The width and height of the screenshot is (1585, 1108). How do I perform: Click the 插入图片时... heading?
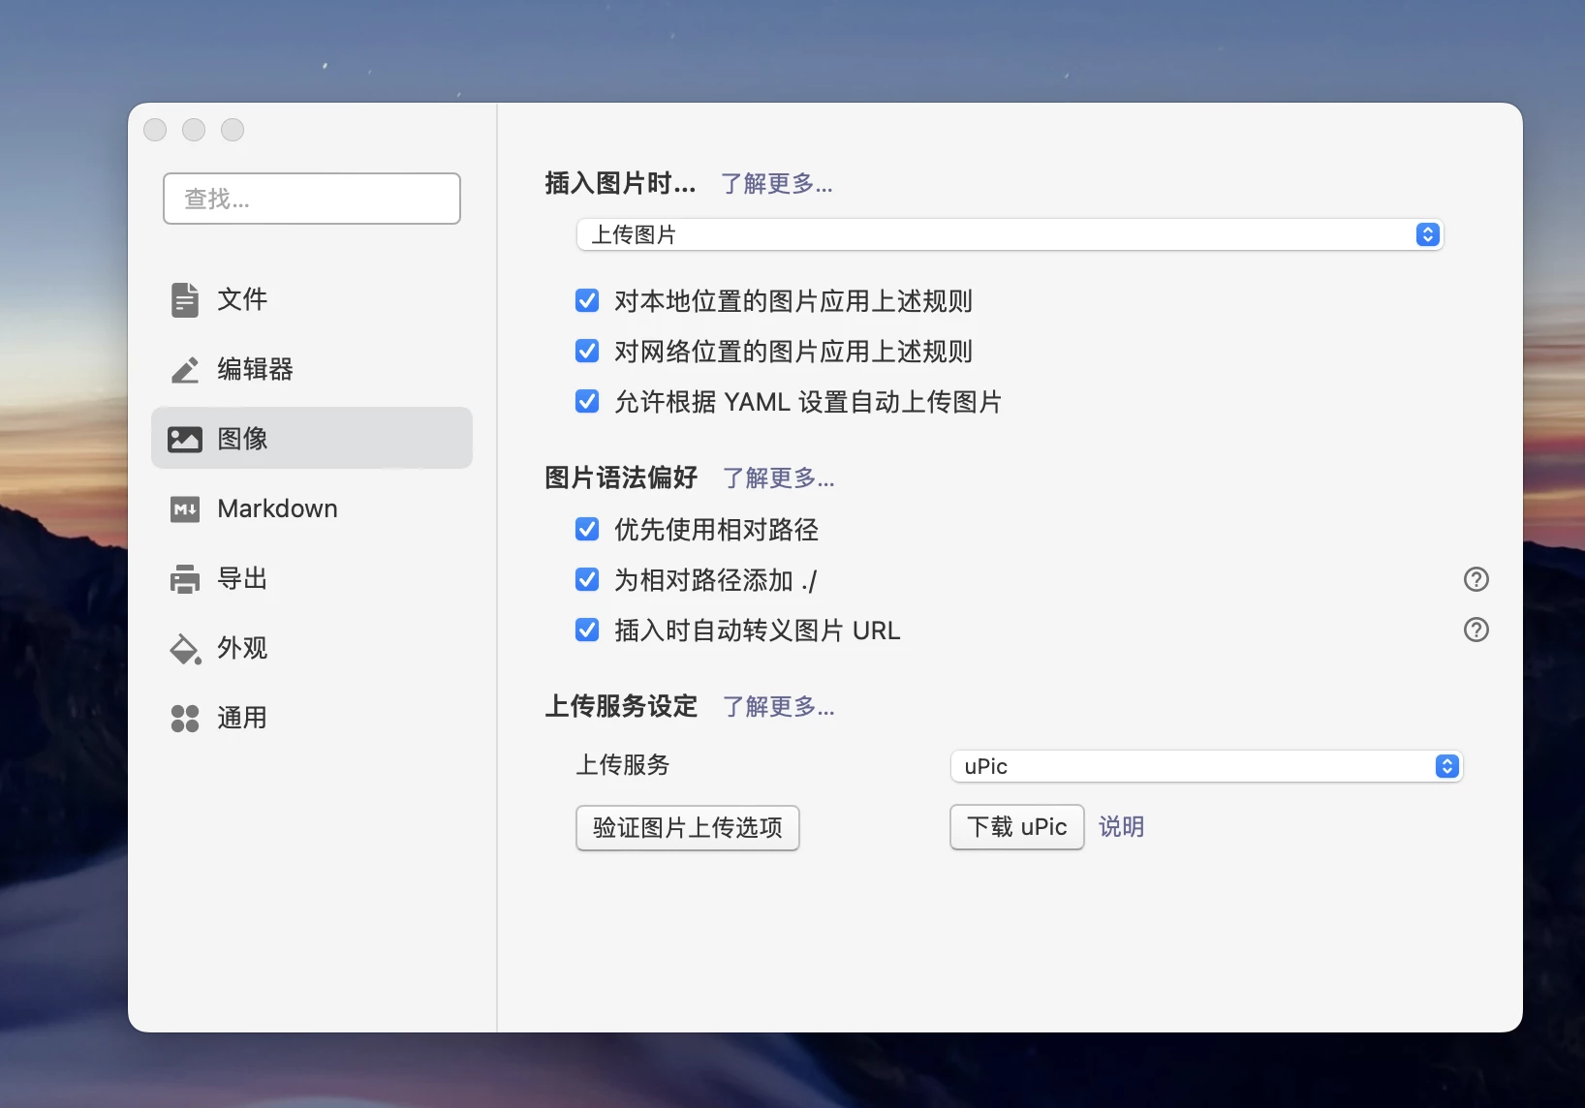[620, 183]
